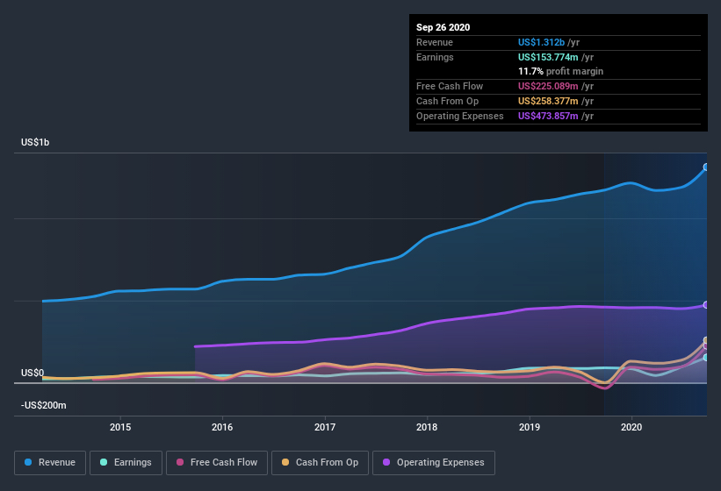
Task: Click the US$153.774m earnings value
Action: point(548,57)
